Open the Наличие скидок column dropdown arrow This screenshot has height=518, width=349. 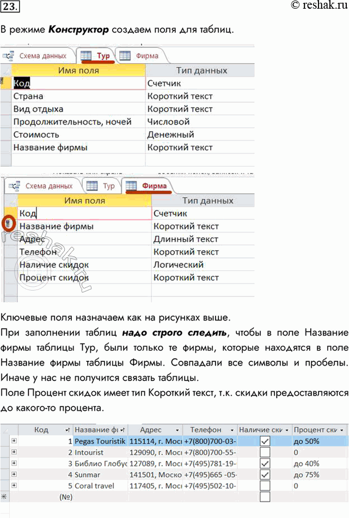tap(287, 430)
